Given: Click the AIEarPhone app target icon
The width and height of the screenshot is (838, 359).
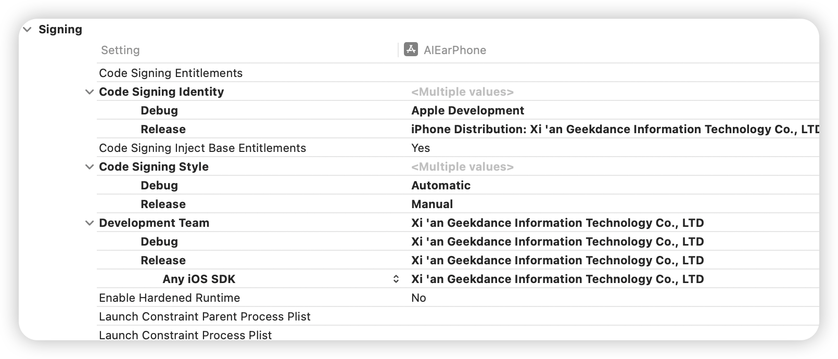Looking at the screenshot, I should [411, 49].
